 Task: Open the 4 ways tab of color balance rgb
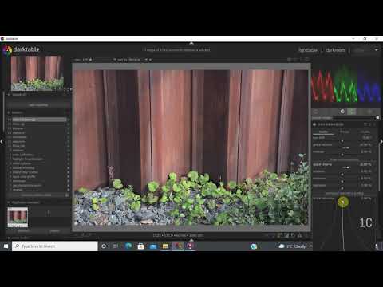[x=345, y=132]
